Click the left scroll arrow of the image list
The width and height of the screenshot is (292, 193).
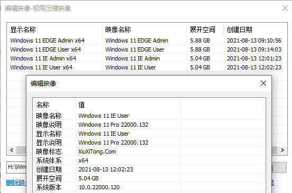(12, 150)
